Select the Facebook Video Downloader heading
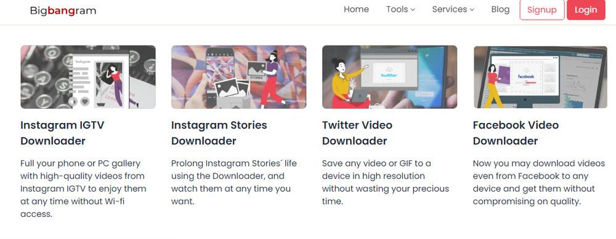This screenshot has width=616, height=239. 516,133
